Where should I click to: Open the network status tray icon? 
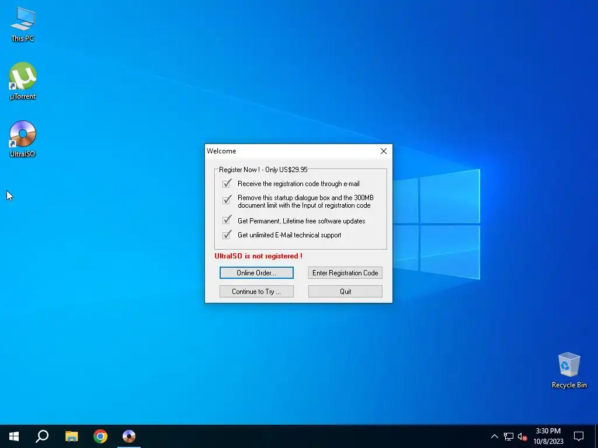(509, 436)
